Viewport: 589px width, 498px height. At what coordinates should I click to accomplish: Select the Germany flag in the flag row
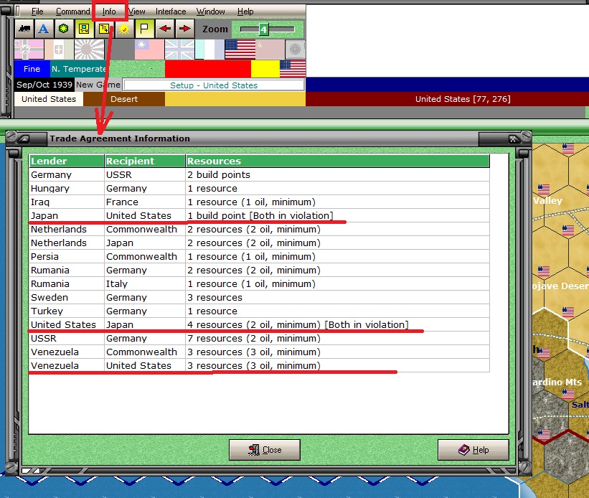tap(29, 50)
